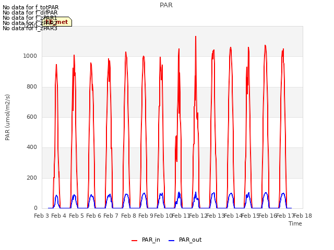Click the x-axis tick Feb 4
334x250 pixels.
(59, 216)
